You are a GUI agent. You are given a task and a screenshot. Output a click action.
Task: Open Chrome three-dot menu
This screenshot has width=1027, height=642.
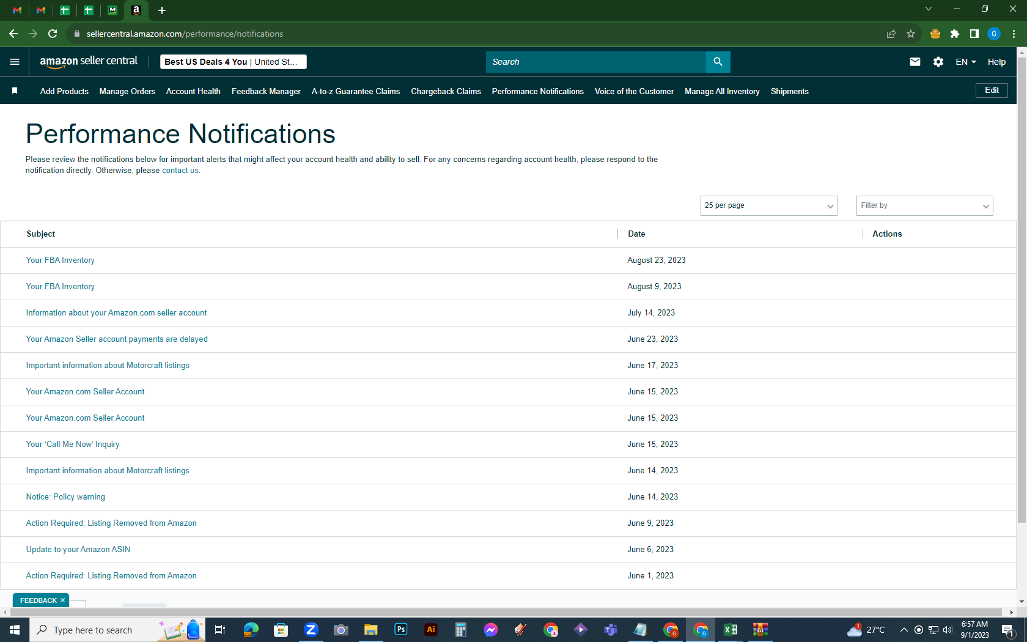1014,34
